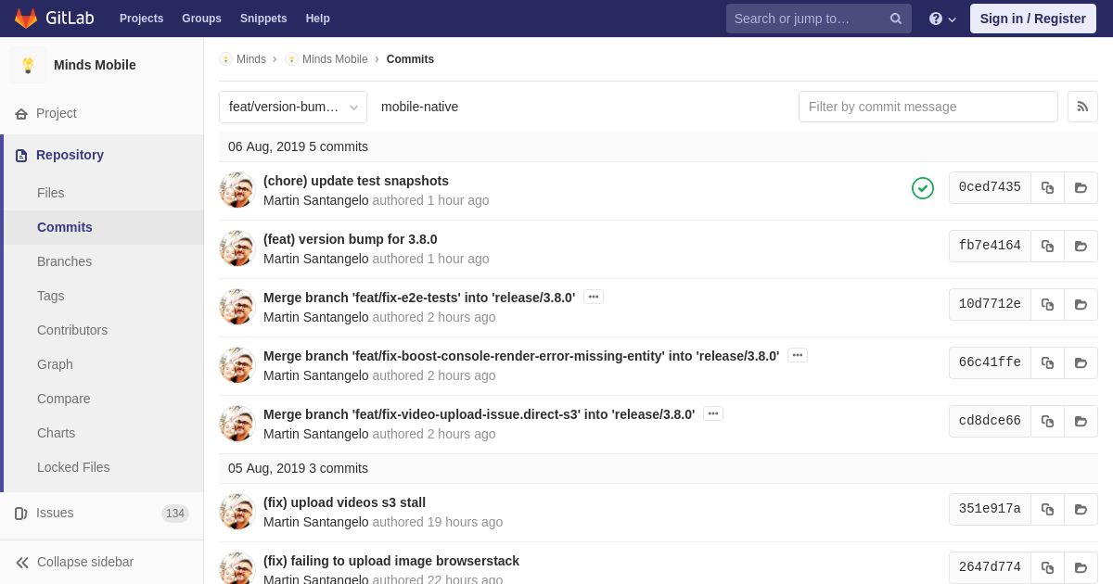Viewport: 1113px width, 584px height.
Task: Copy commit SHA cd8dce66 to clipboard
Action: point(1047,421)
